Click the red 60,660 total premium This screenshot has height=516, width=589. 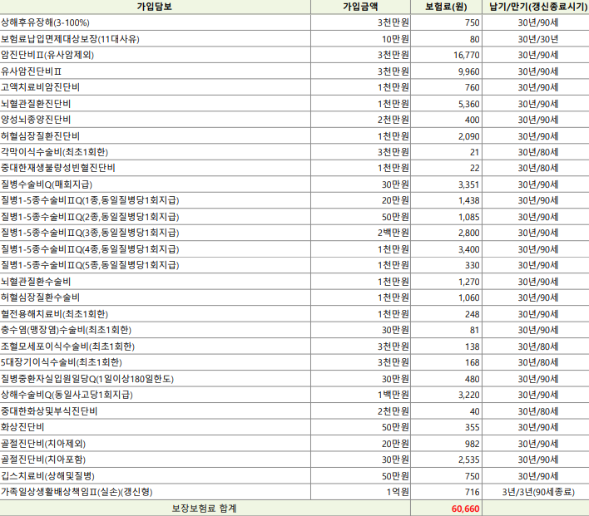tap(466, 509)
